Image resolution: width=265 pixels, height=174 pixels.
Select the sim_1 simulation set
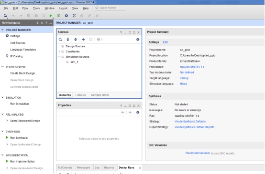coord(74,62)
